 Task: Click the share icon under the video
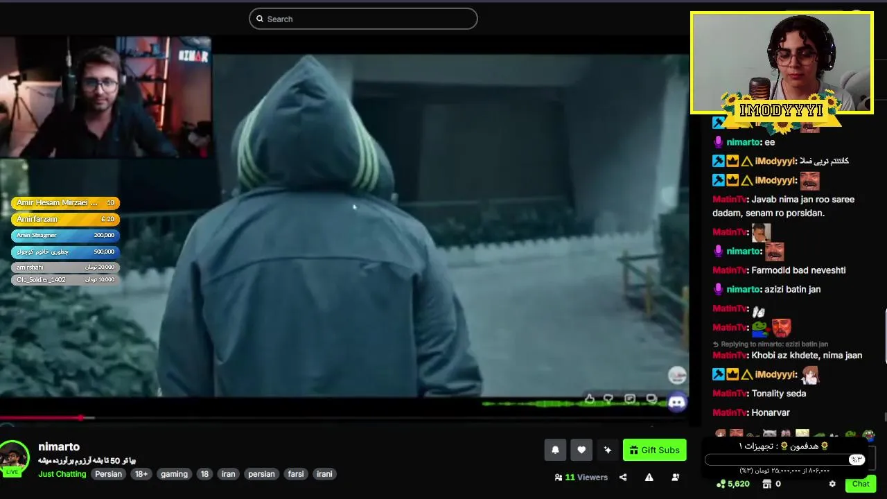(x=623, y=477)
